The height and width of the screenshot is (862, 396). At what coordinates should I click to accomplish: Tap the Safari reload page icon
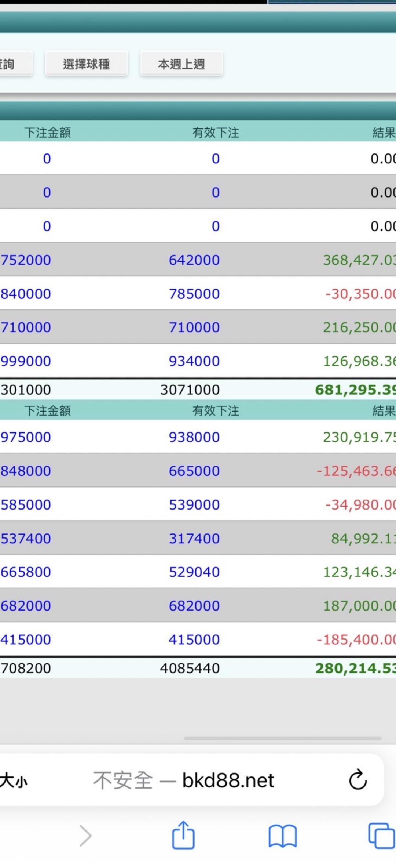pos(358,779)
